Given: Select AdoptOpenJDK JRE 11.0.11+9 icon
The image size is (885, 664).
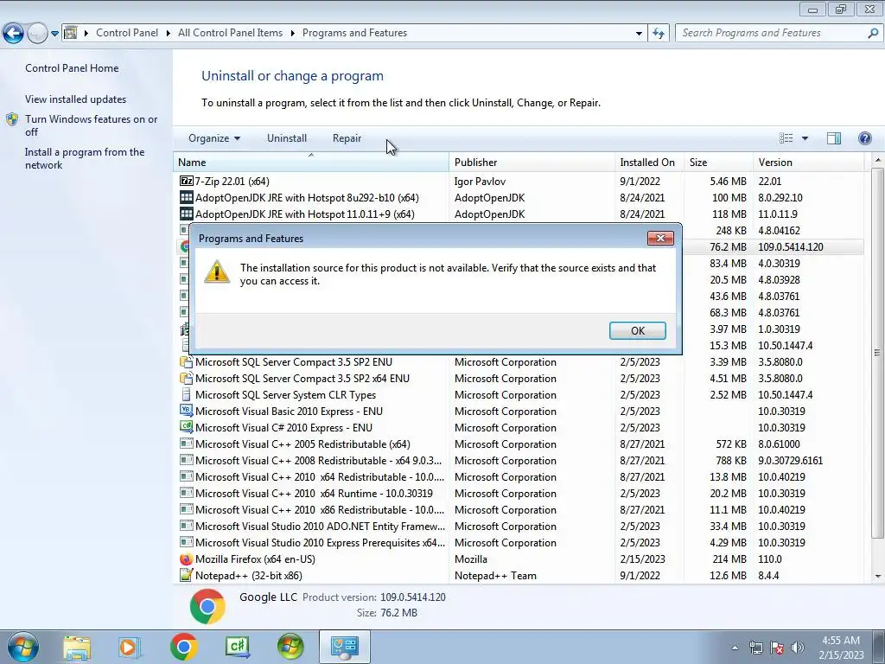Looking at the screenshot, I should [x=187, y=214].
